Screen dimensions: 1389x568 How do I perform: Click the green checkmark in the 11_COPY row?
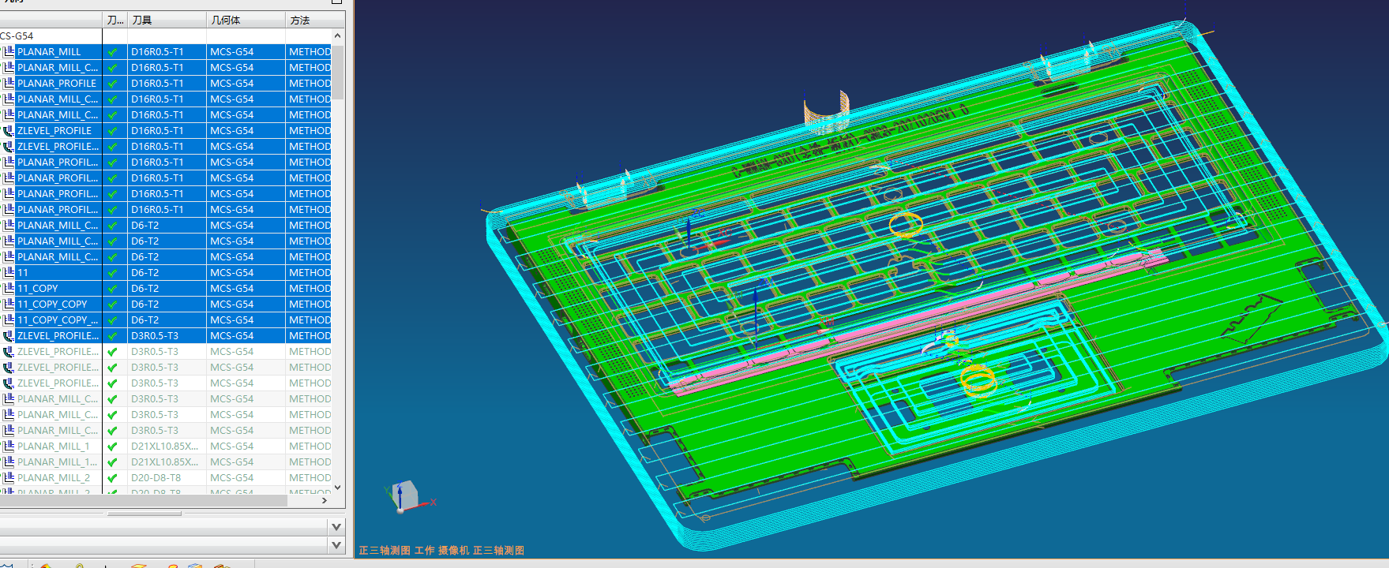click(x=113, y=289)
